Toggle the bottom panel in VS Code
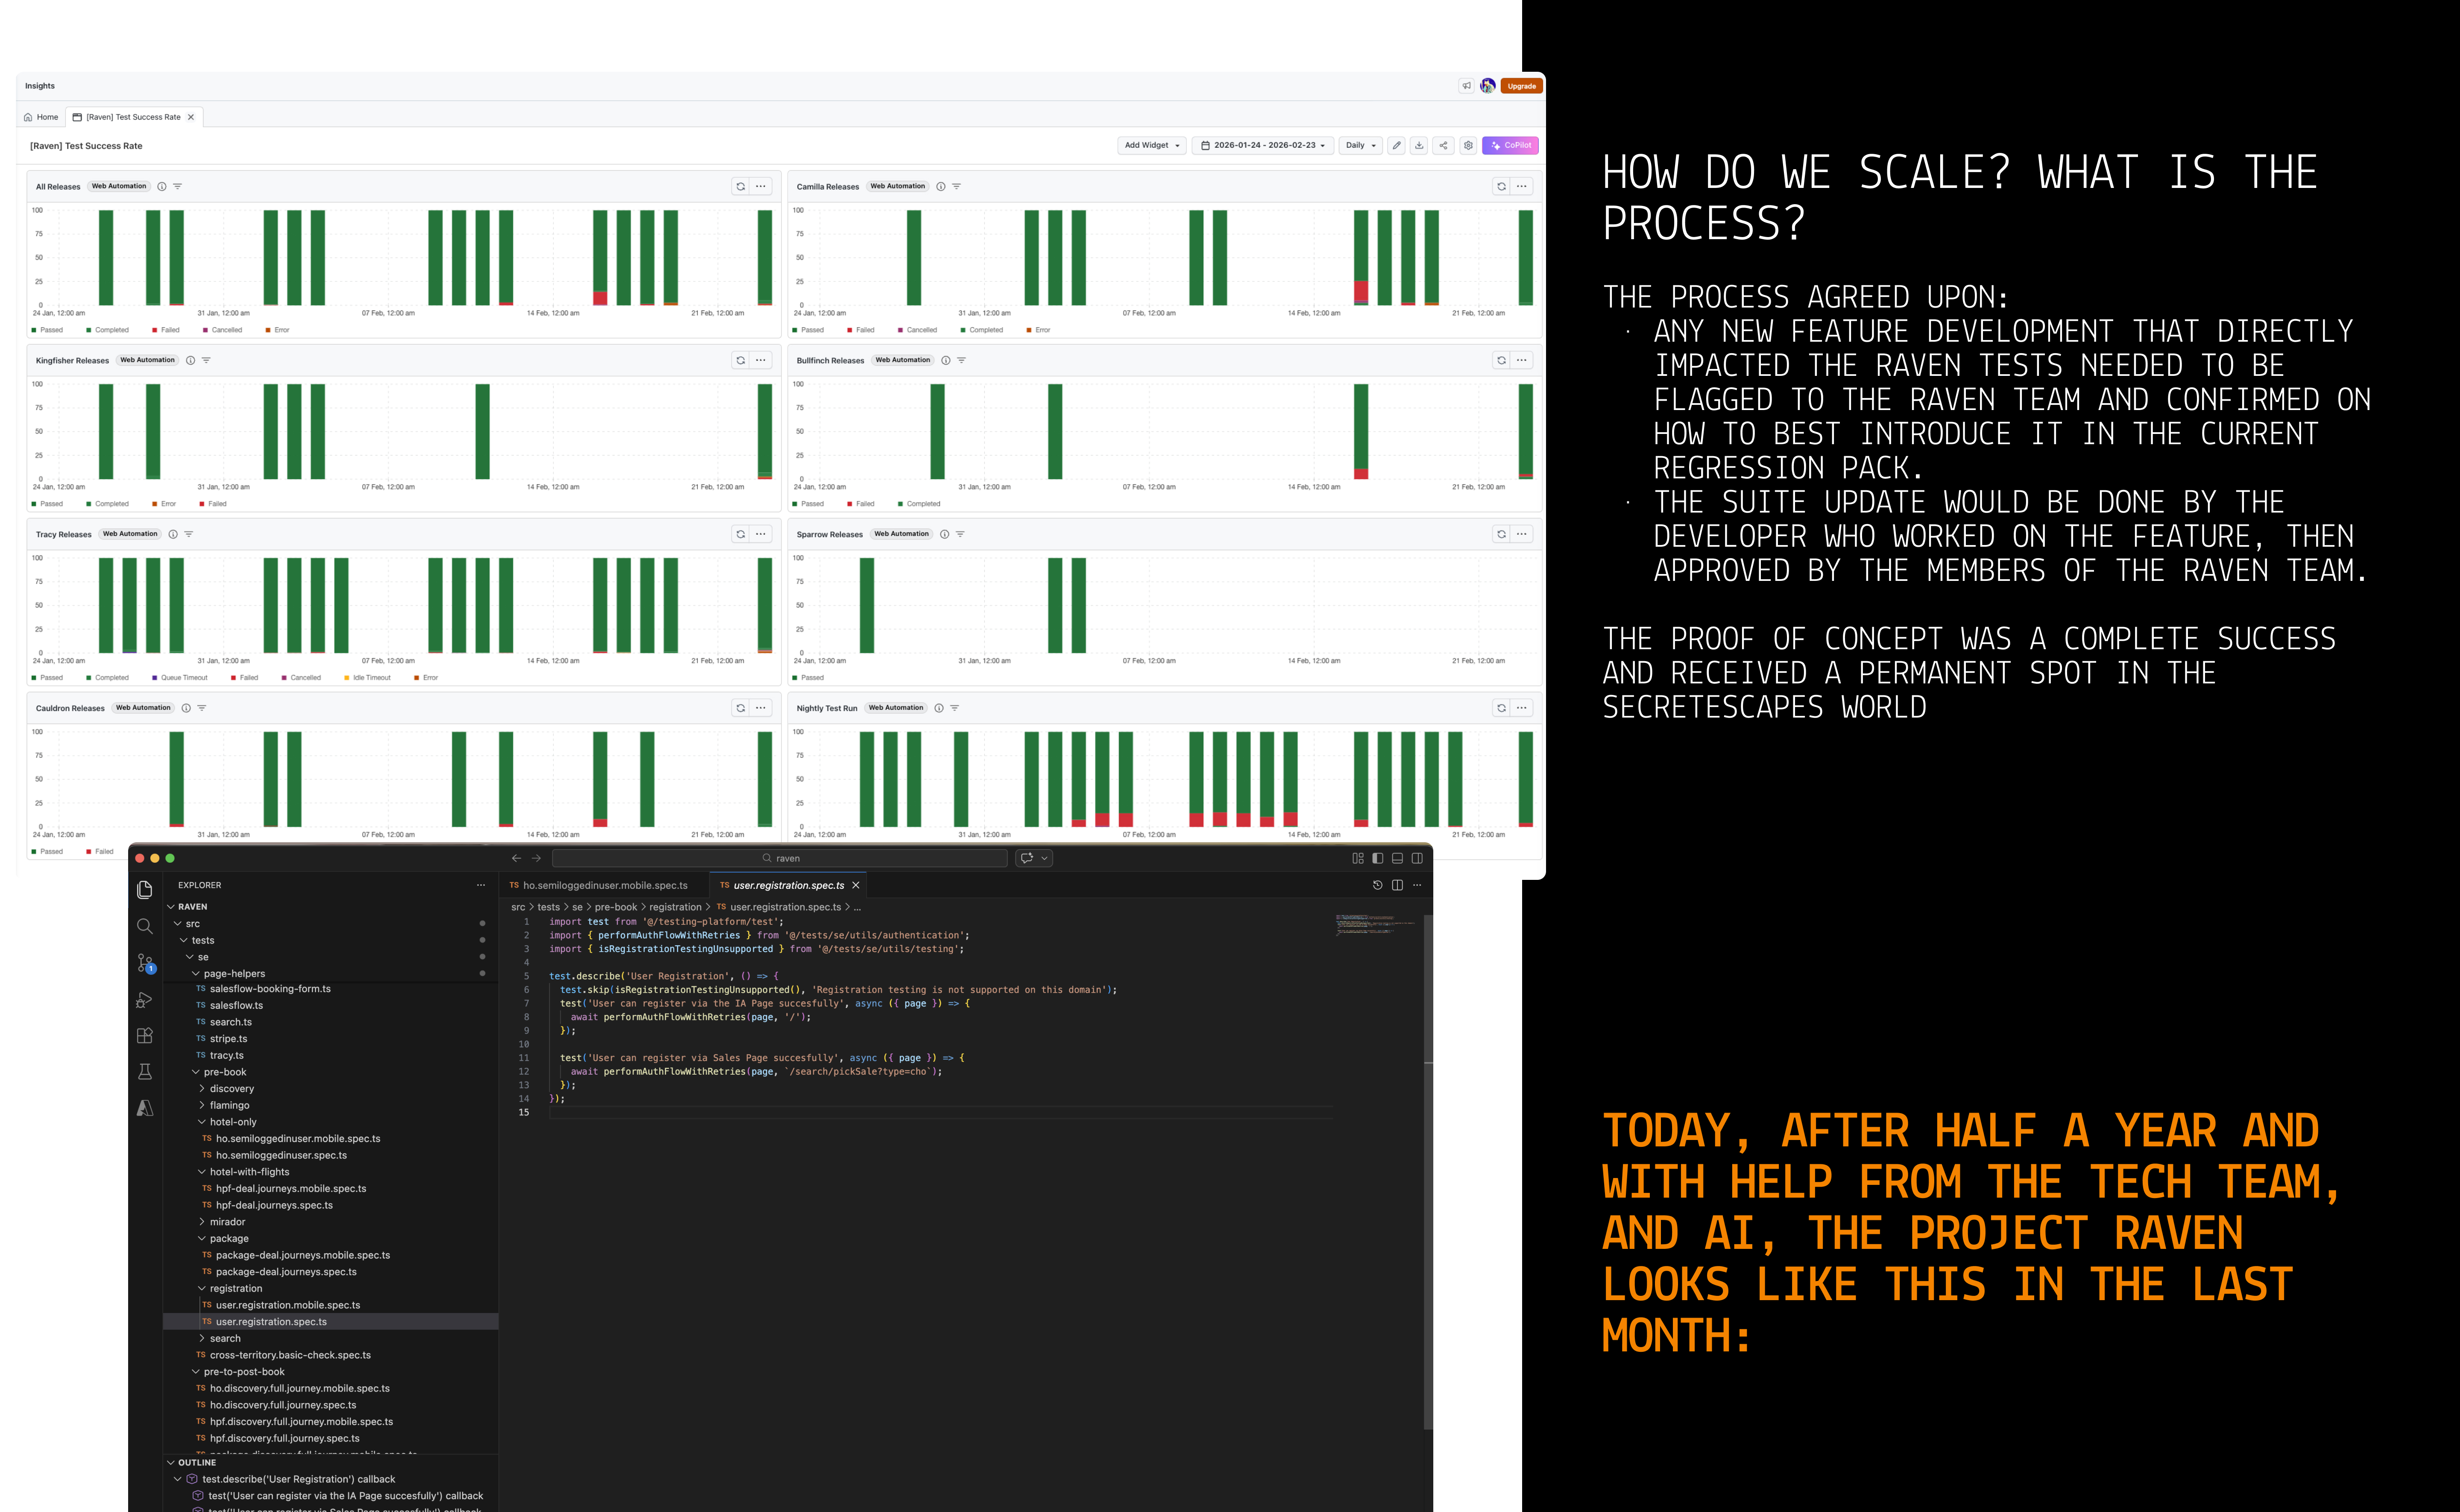The width and height of the screenshot is (2460, 1512). click(1397, 858)
